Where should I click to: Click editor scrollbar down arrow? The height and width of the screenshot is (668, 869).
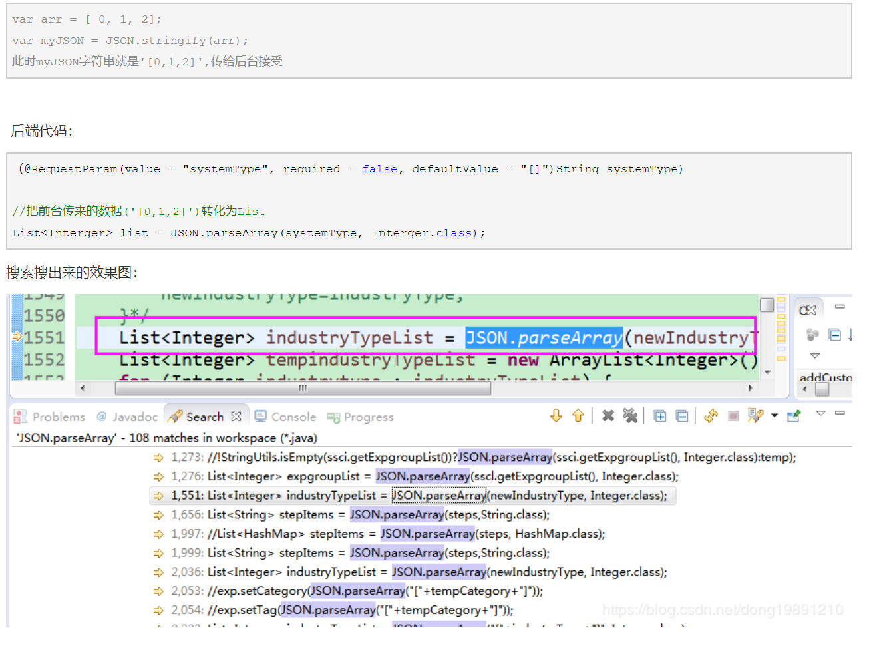click(767, 373)
